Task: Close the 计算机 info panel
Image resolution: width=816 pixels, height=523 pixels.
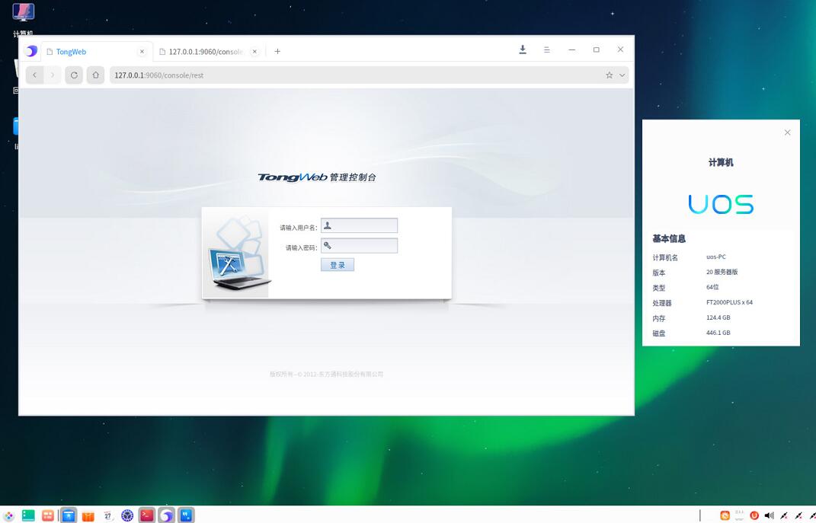Action: (x=787, y=132)
